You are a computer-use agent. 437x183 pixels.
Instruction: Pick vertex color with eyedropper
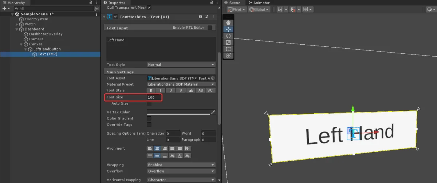[213, 112]
